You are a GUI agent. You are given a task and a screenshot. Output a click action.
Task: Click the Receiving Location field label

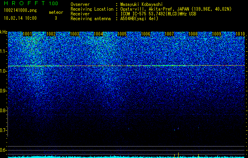92,9
